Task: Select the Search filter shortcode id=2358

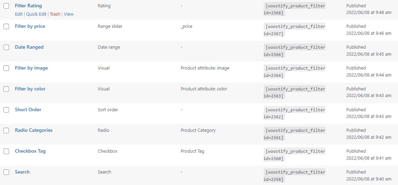Action: point(294,176)
